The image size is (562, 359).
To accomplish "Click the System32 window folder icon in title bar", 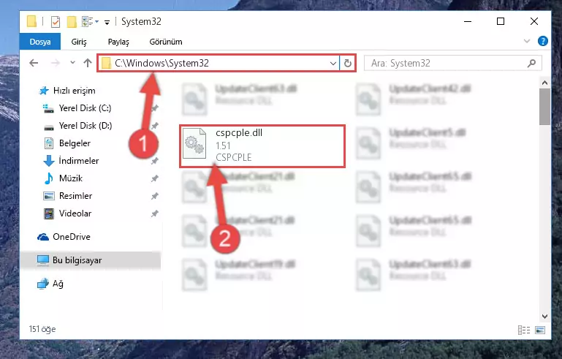I will (32, 21).
